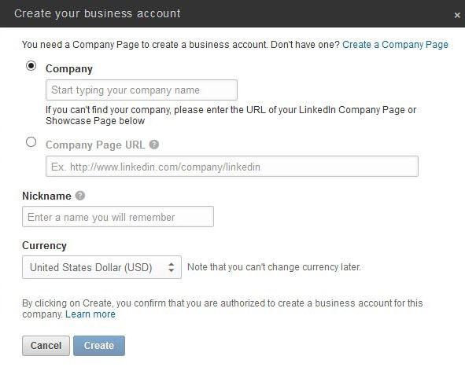
Task: Click the Currency heading label
Action: click(x=45, y=245)
